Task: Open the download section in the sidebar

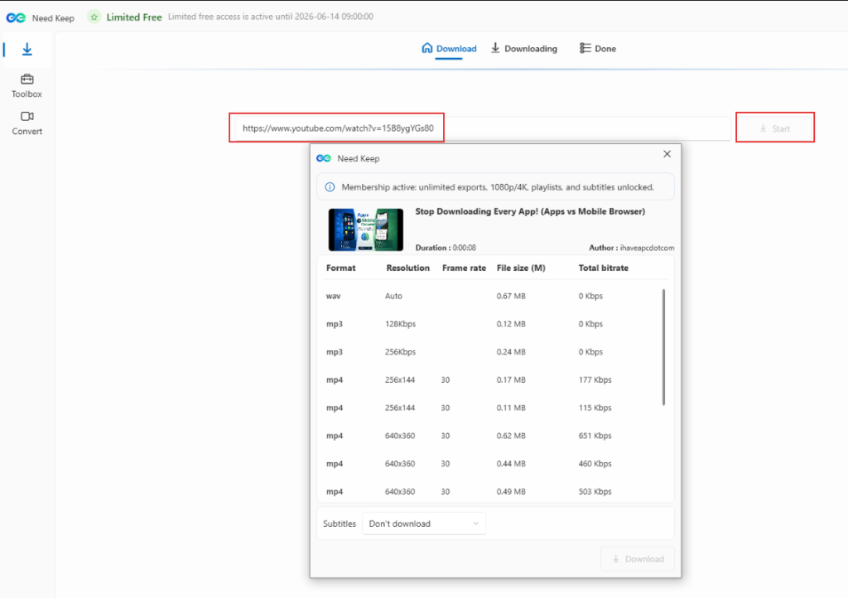Action: (x=27, y=50)
